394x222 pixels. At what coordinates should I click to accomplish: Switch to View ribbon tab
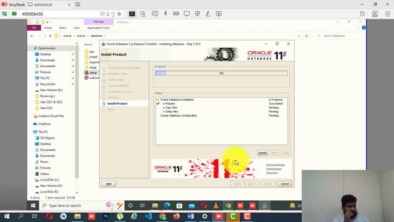(x=76, y=28)
